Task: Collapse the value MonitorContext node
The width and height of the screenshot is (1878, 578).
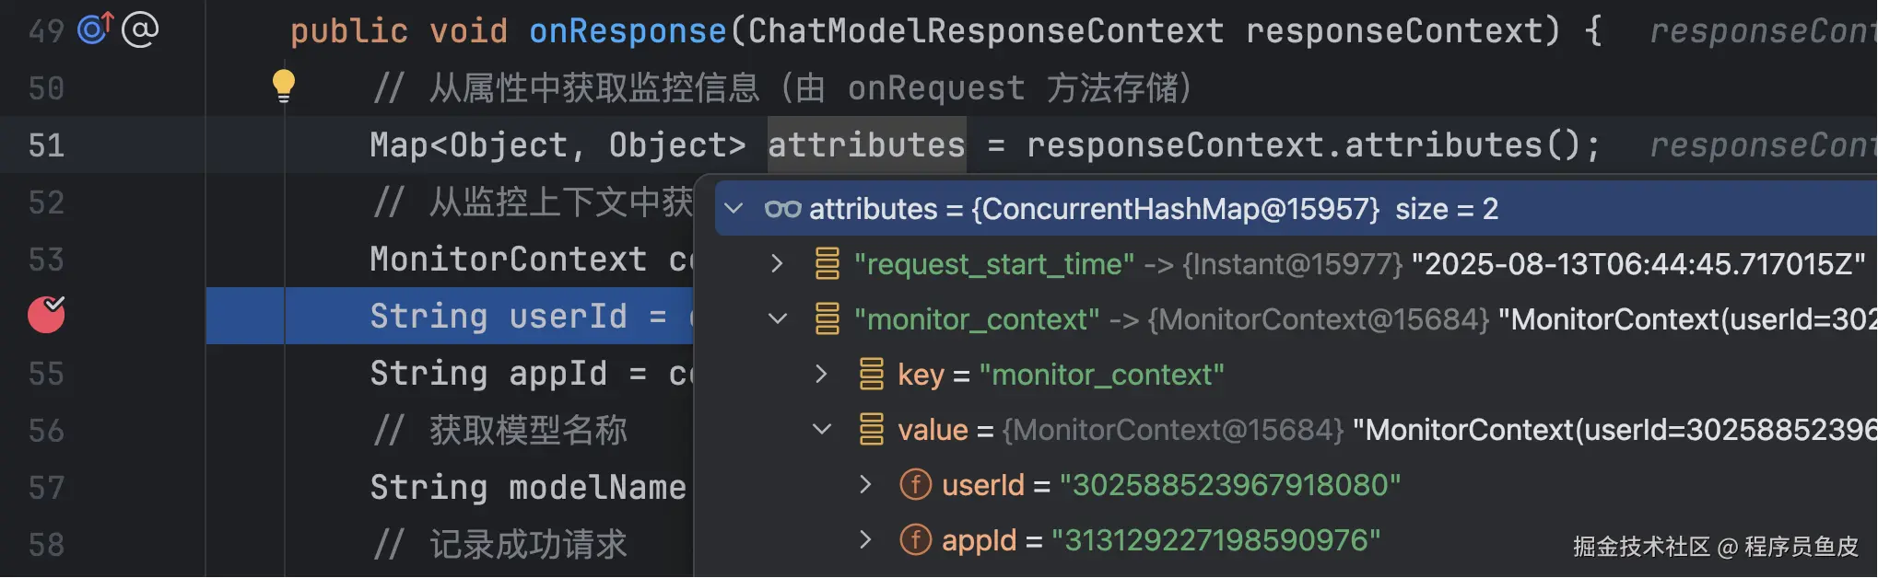Action: [x=822, y=429]
